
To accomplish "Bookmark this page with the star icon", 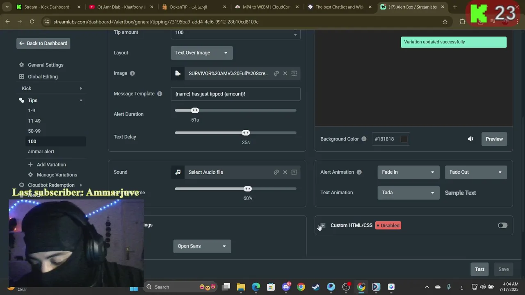I will 445,22.
